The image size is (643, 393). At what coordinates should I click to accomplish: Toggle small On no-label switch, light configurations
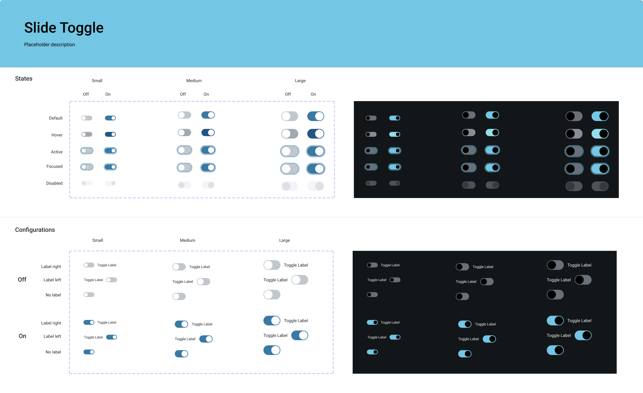89,352
